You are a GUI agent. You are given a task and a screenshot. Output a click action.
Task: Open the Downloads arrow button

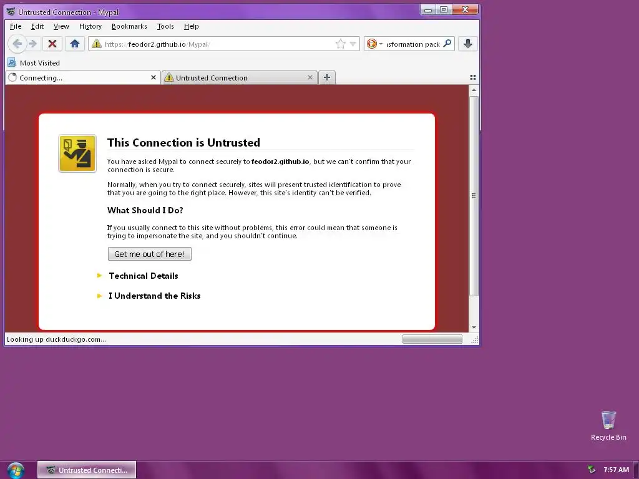[468, 44]
